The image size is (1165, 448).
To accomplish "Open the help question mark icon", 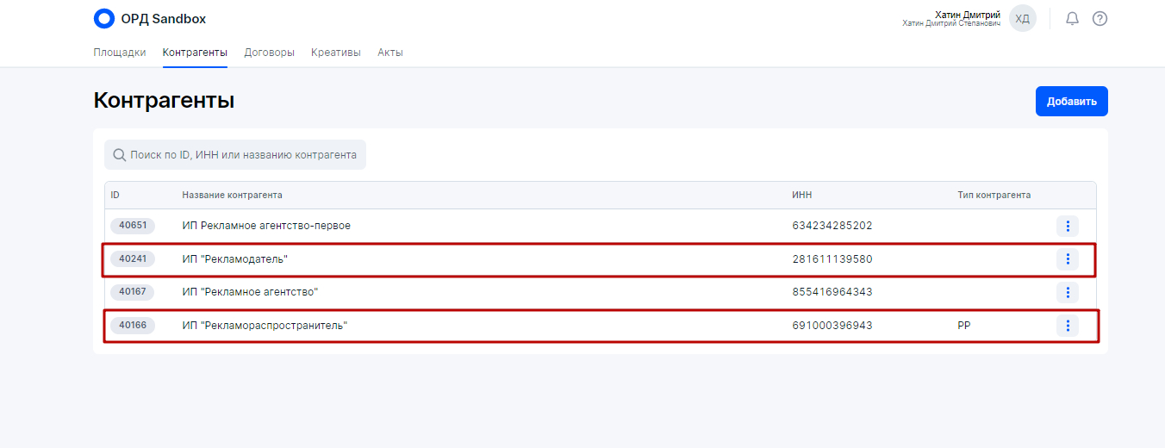I will click(x=1100, y=19).
